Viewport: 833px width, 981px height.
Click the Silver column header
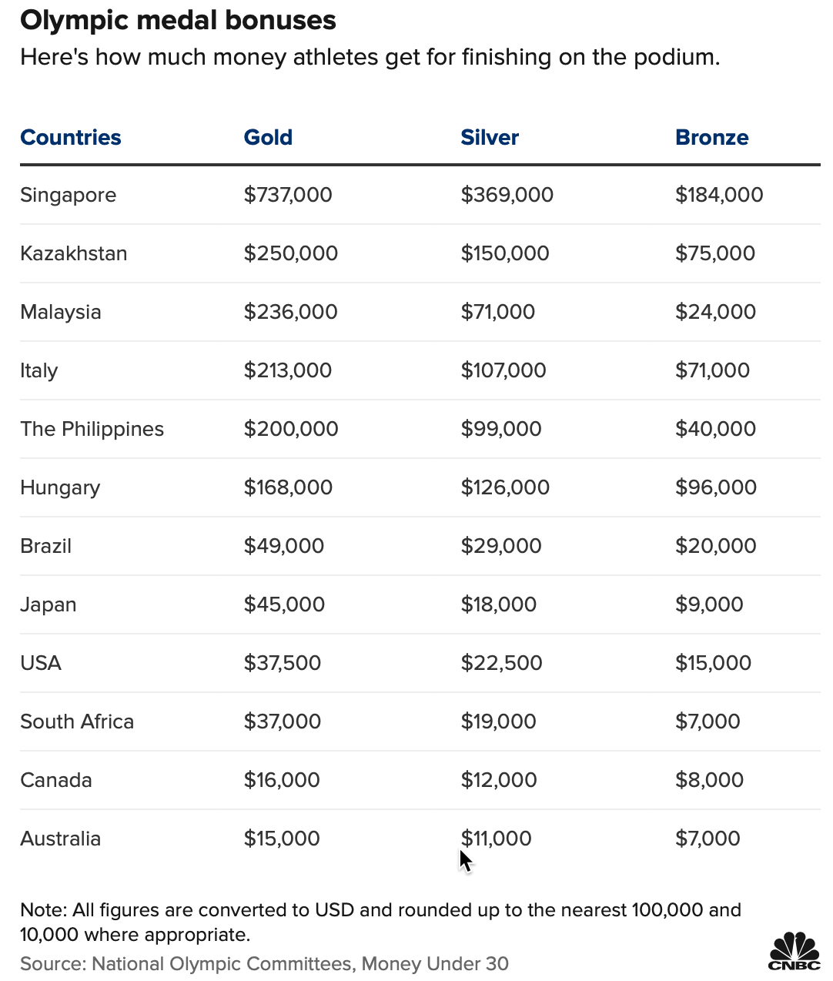pos(490,137)
